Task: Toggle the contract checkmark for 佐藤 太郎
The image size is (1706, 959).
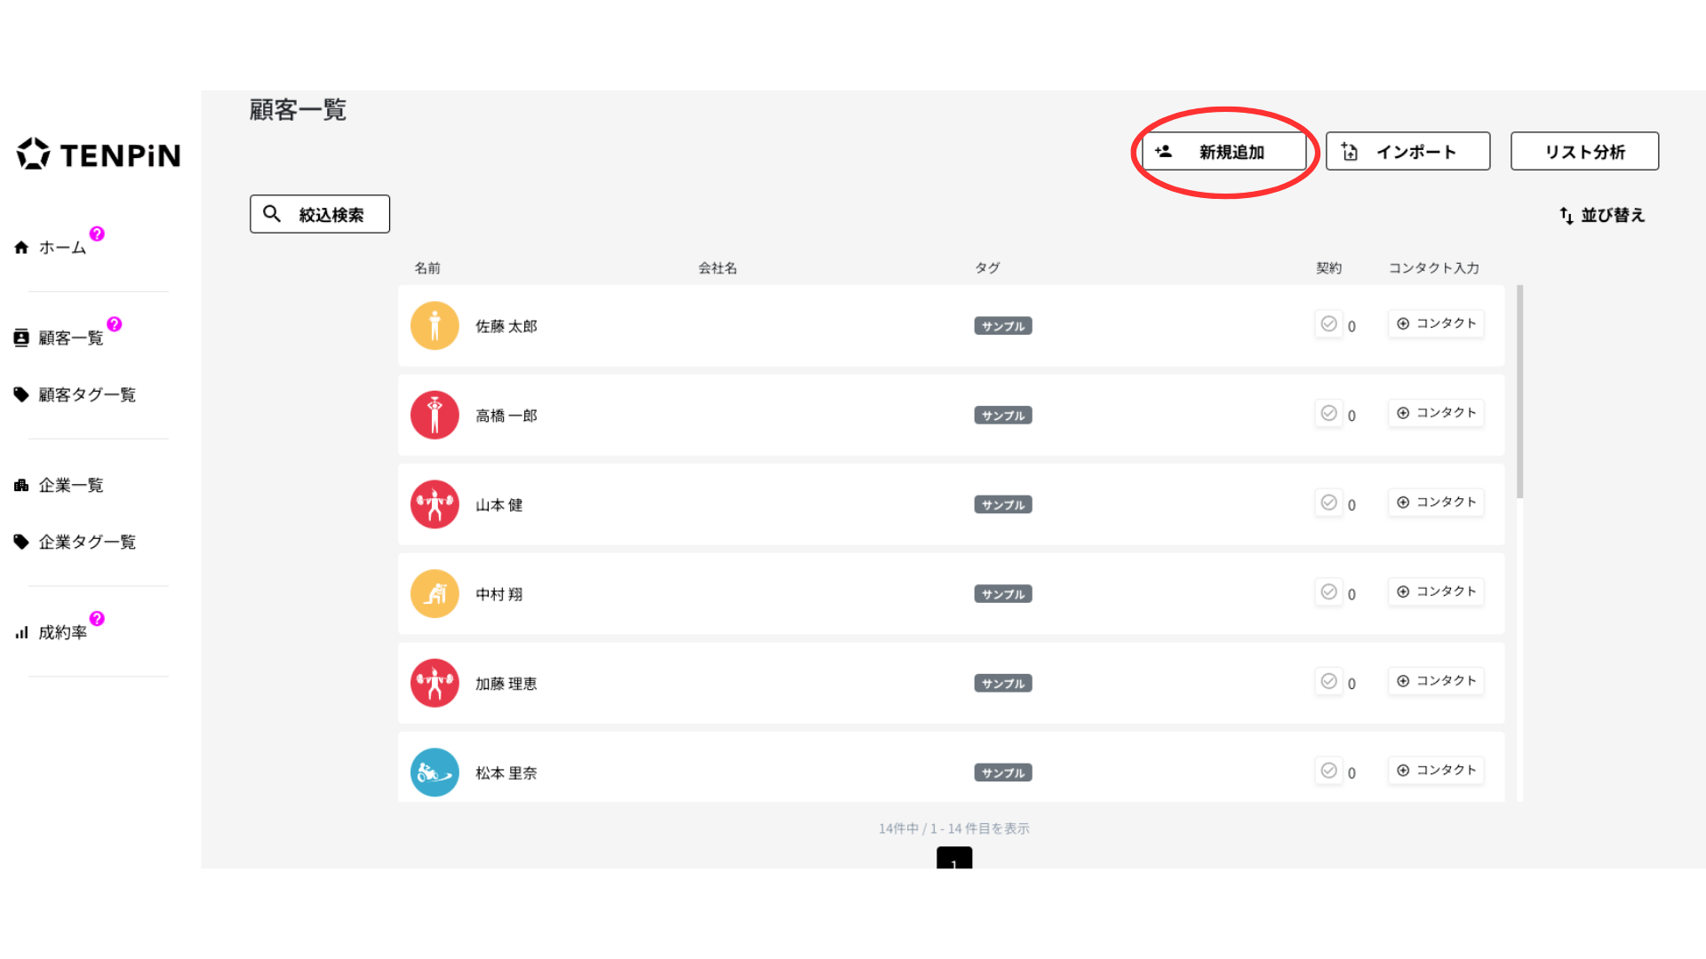Action: (x=1329, y=324)
